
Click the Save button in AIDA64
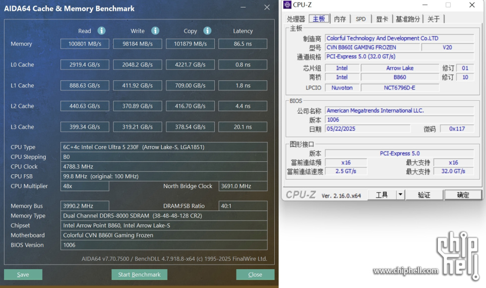tap(23, 274)
